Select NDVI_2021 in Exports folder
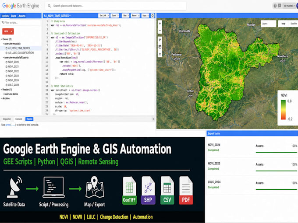This screenshot has width=298, height=223. (x=13, y=66)
